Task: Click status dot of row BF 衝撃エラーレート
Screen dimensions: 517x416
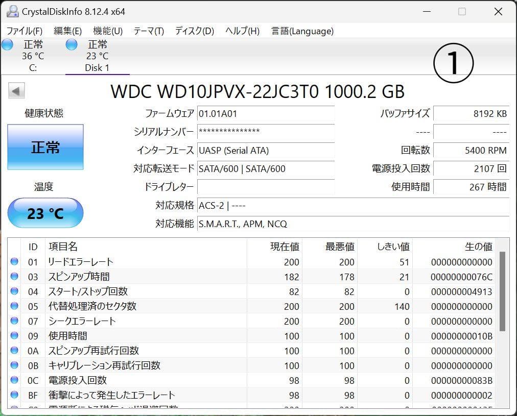Action: click(x=14, y=395)
